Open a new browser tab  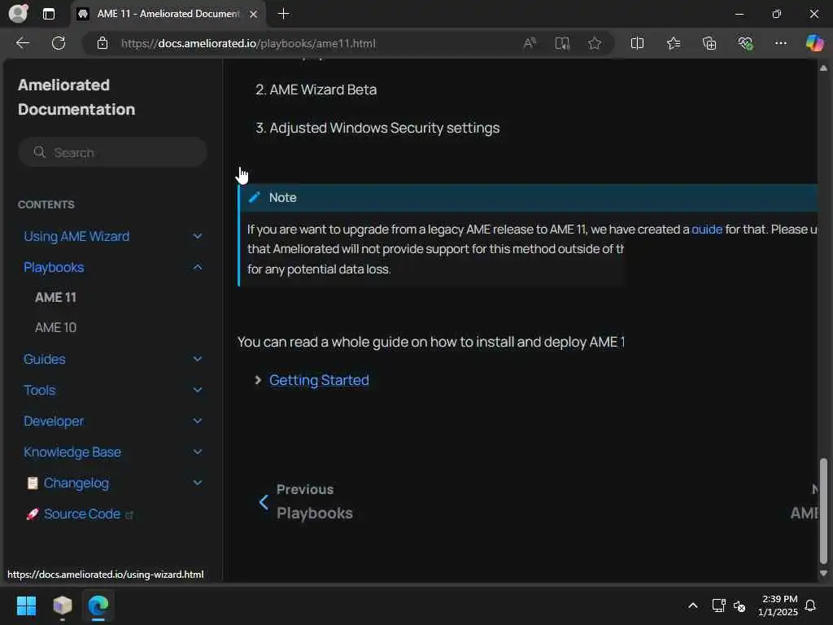point(284,14)
